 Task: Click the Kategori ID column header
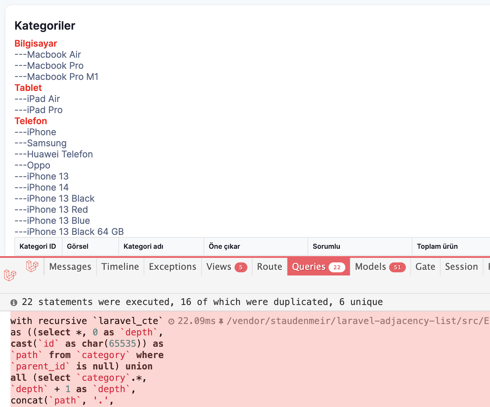coord(38,246)
